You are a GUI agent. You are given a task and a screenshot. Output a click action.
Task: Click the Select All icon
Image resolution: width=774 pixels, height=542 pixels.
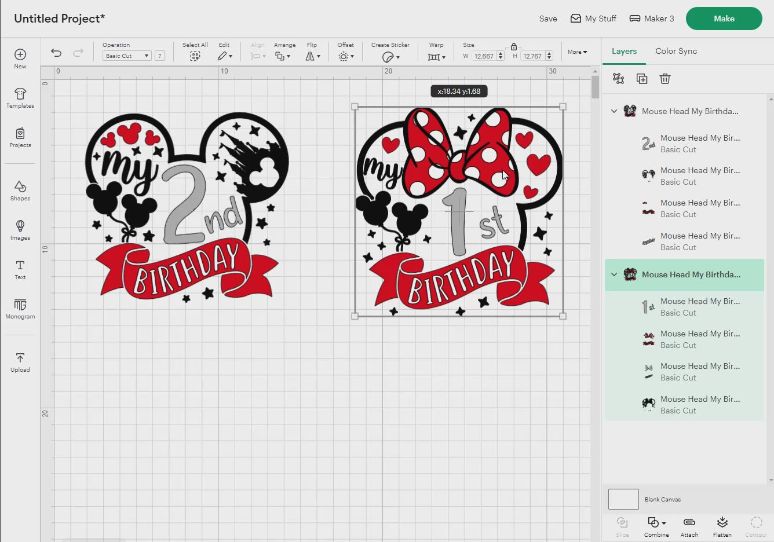click(x=195, y=56)
